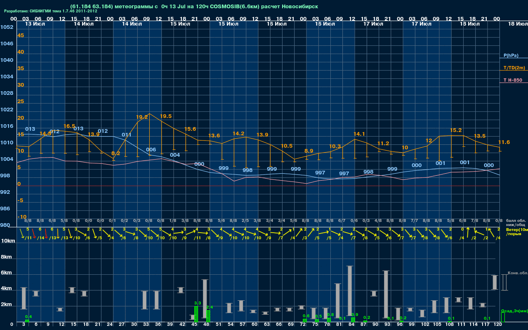Click forecast hour 120 on bottom axis
This screenshot has height=330, width=528.
497,325
